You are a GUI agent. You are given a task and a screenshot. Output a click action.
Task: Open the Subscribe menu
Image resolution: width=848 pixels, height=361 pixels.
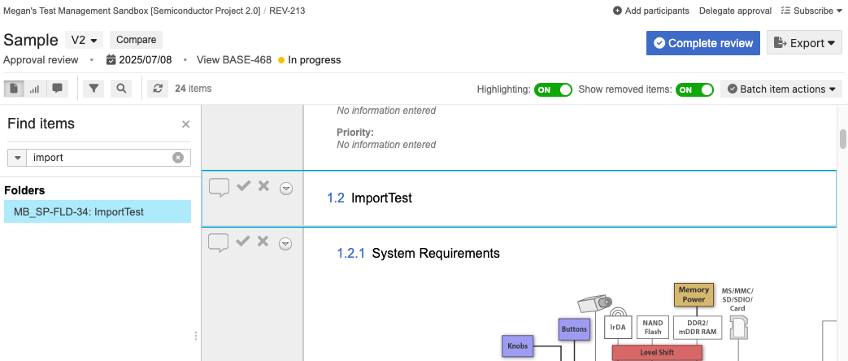(811, 11)
